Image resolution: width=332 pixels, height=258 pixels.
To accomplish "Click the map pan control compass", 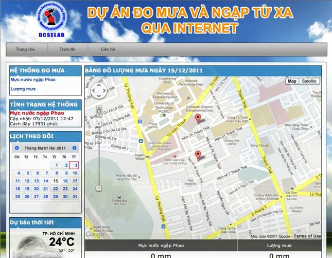I will pos(98,92).
